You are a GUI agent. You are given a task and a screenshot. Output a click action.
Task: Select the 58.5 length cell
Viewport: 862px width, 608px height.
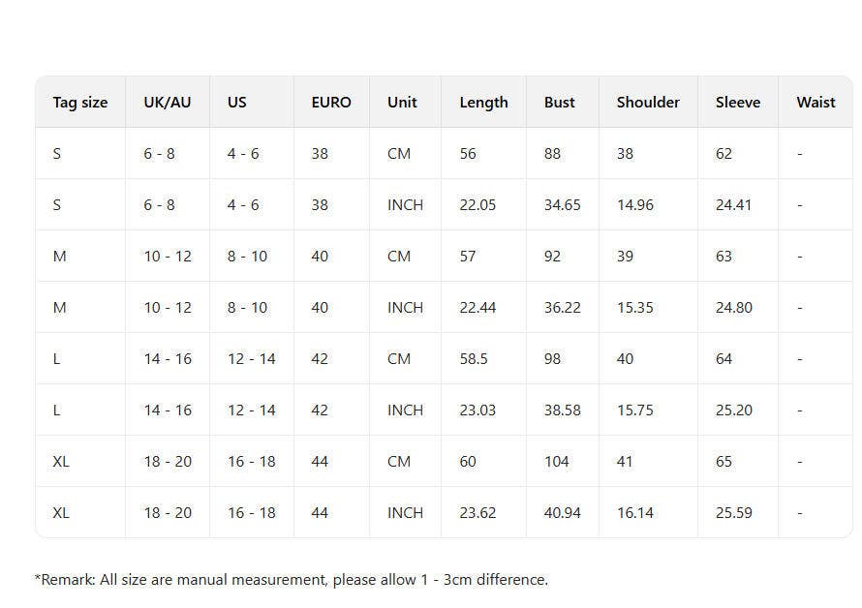(474, 358)
